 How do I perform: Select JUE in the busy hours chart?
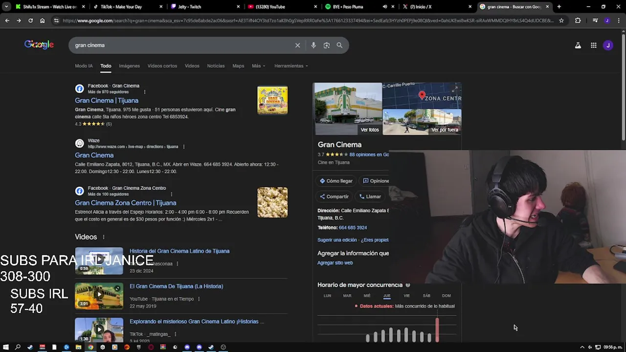tap(387, 296)
